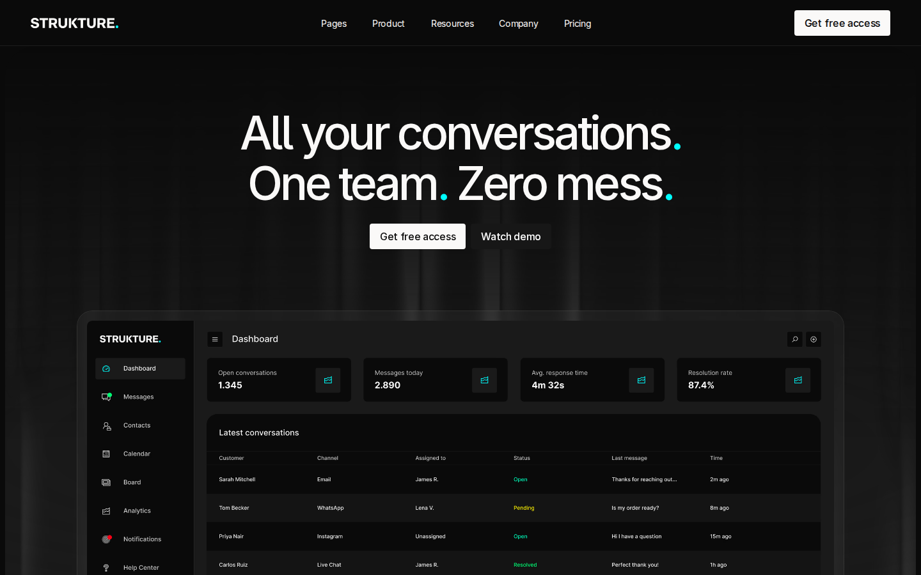Go to the Pricing page
The width and height of the screenshot is (921, 575).
[x=578, y=24]
